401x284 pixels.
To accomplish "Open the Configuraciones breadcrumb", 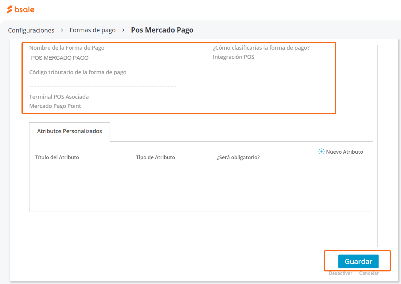I will [x=31, y=30].
